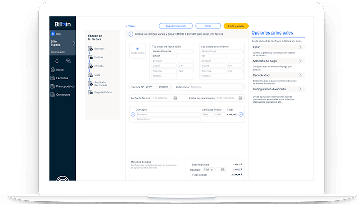Open the Contactos section
This screenshot has width=364, height=204.
[60, 94]
